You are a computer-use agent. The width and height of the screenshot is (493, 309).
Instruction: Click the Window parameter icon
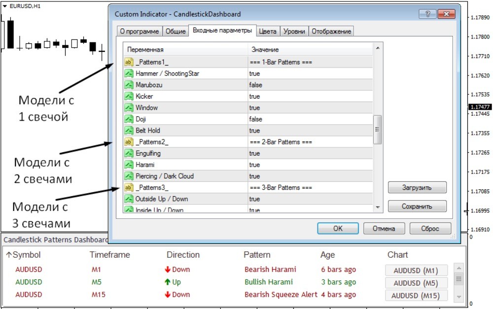tap(129, 107)
